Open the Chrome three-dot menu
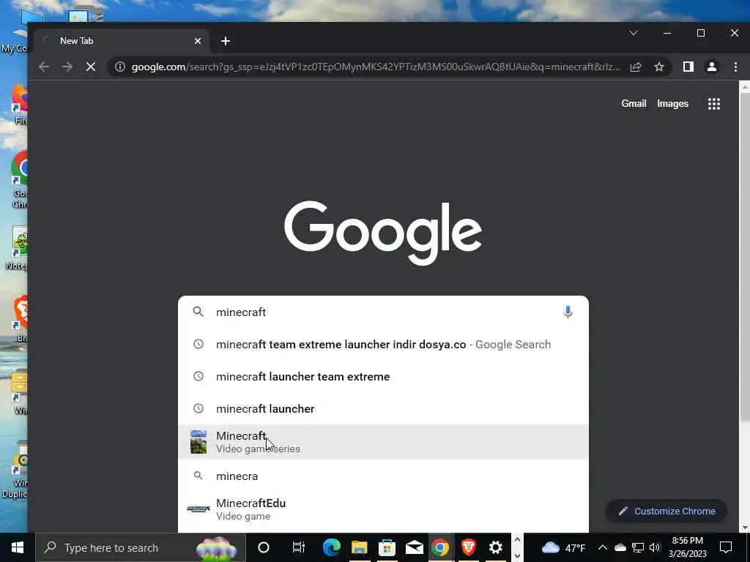The height and width of the screenshot is (562, 750). 735,67
